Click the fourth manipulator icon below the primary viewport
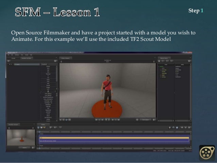Screen dimensions: 217x163 point(69,120)
